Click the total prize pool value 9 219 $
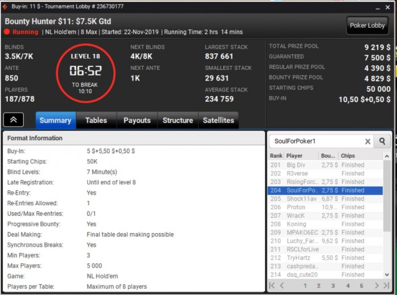Image resolution: width=397 pixels, height=295 pixels. coord(377,47)
